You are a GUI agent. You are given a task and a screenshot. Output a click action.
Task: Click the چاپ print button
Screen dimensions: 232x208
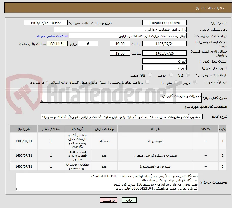click(x=129, y=200)
